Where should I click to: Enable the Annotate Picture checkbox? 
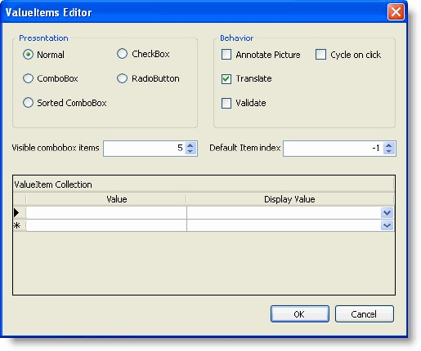tap(226, 55)
